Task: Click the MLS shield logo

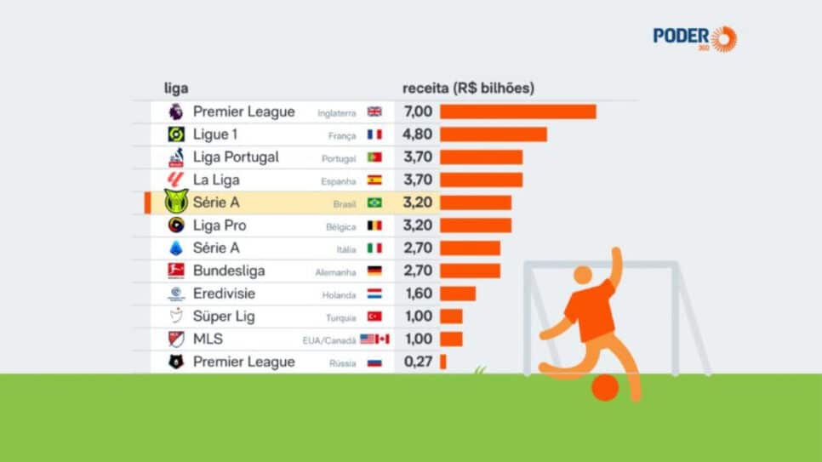Action: click(x=176, y=339)
